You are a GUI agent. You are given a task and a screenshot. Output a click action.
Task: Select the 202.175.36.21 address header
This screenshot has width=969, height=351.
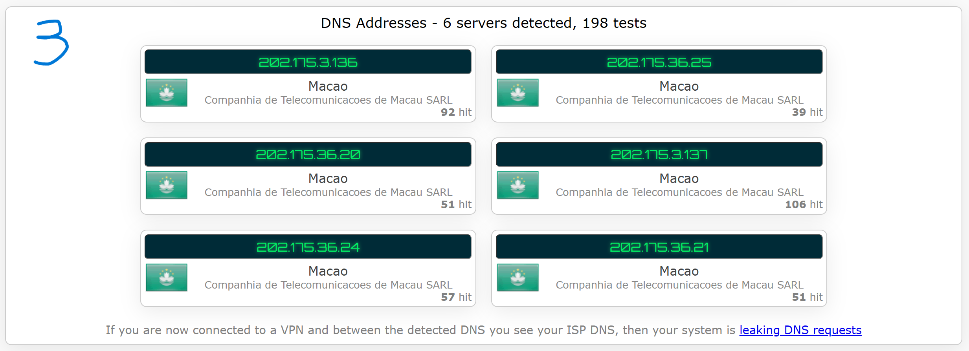point(659,247)
